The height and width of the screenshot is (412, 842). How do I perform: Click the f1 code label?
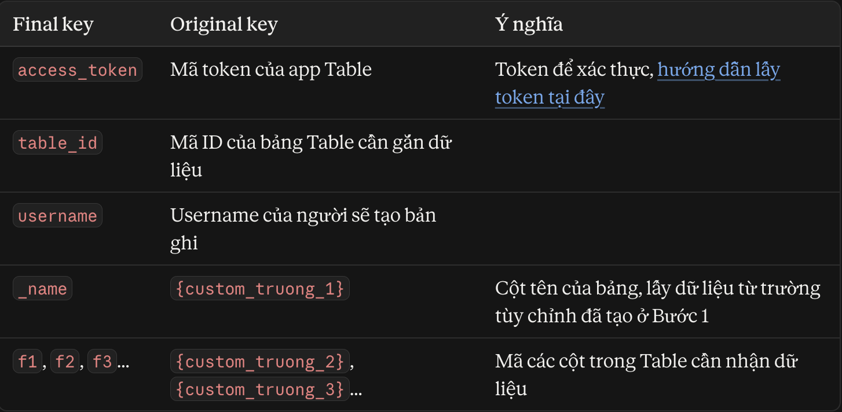click(27, 361)
